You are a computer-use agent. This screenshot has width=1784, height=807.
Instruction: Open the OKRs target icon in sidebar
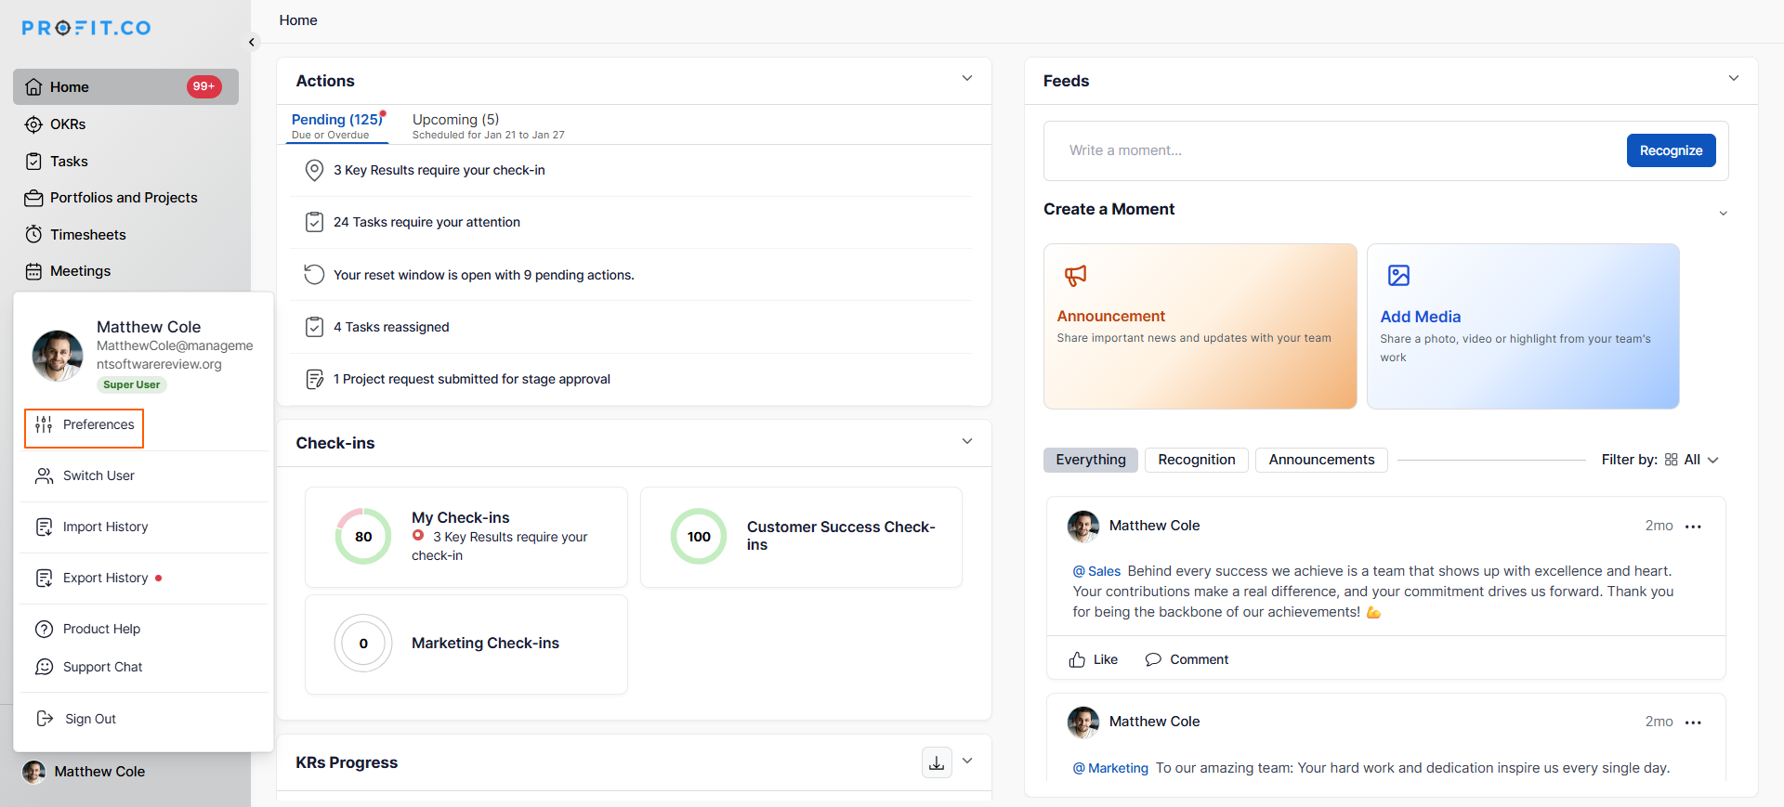(x=33, y=124)
